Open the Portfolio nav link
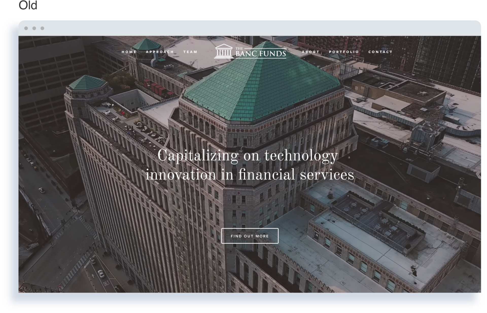Image resolution: width=487 pixels, height=313 pixels. (344, 52)
